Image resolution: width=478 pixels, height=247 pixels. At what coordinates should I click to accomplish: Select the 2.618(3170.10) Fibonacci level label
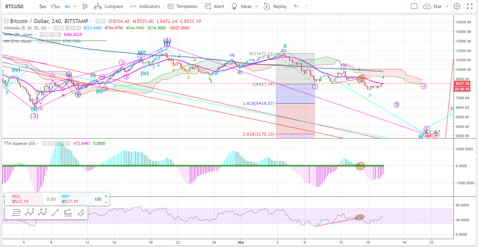coord(259,134)
